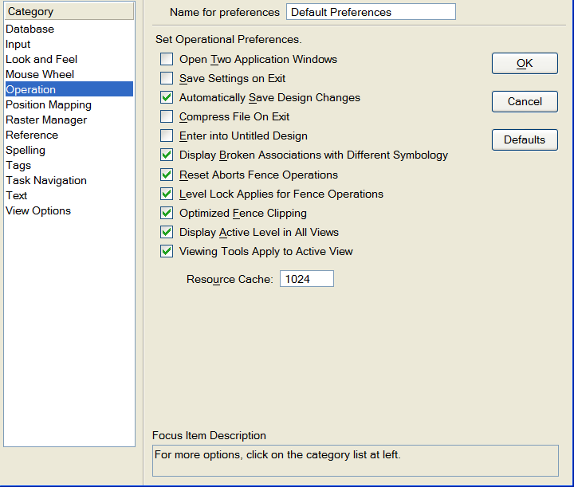The width and height of the screenshot is (574, 487).
Task: Open the Spelling category
Action: click(69, 150)
